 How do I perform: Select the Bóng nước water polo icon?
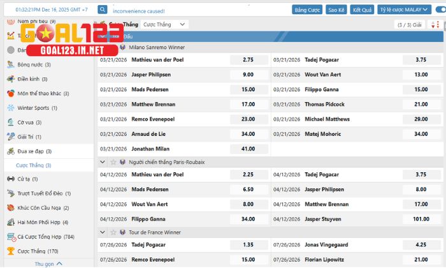tap(11, 64)
